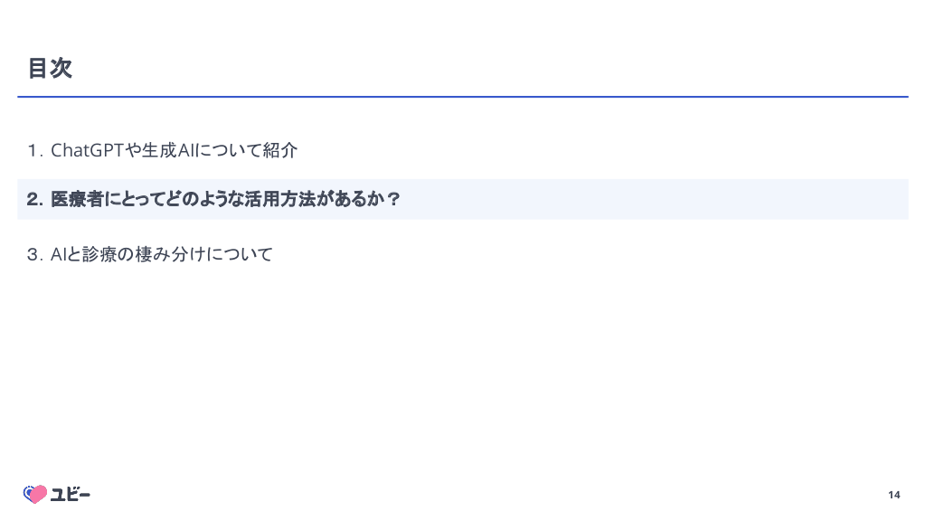Click the blue divider line under the title
The image size is (926, 521).
[x=463, y=96]
